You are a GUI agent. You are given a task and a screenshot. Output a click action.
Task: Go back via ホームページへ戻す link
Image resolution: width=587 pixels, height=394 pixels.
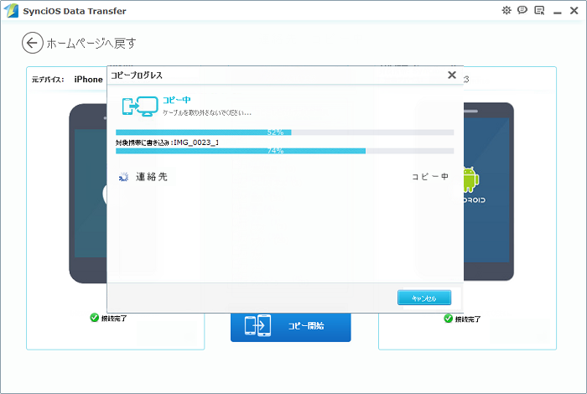click(x=91, y=44)
